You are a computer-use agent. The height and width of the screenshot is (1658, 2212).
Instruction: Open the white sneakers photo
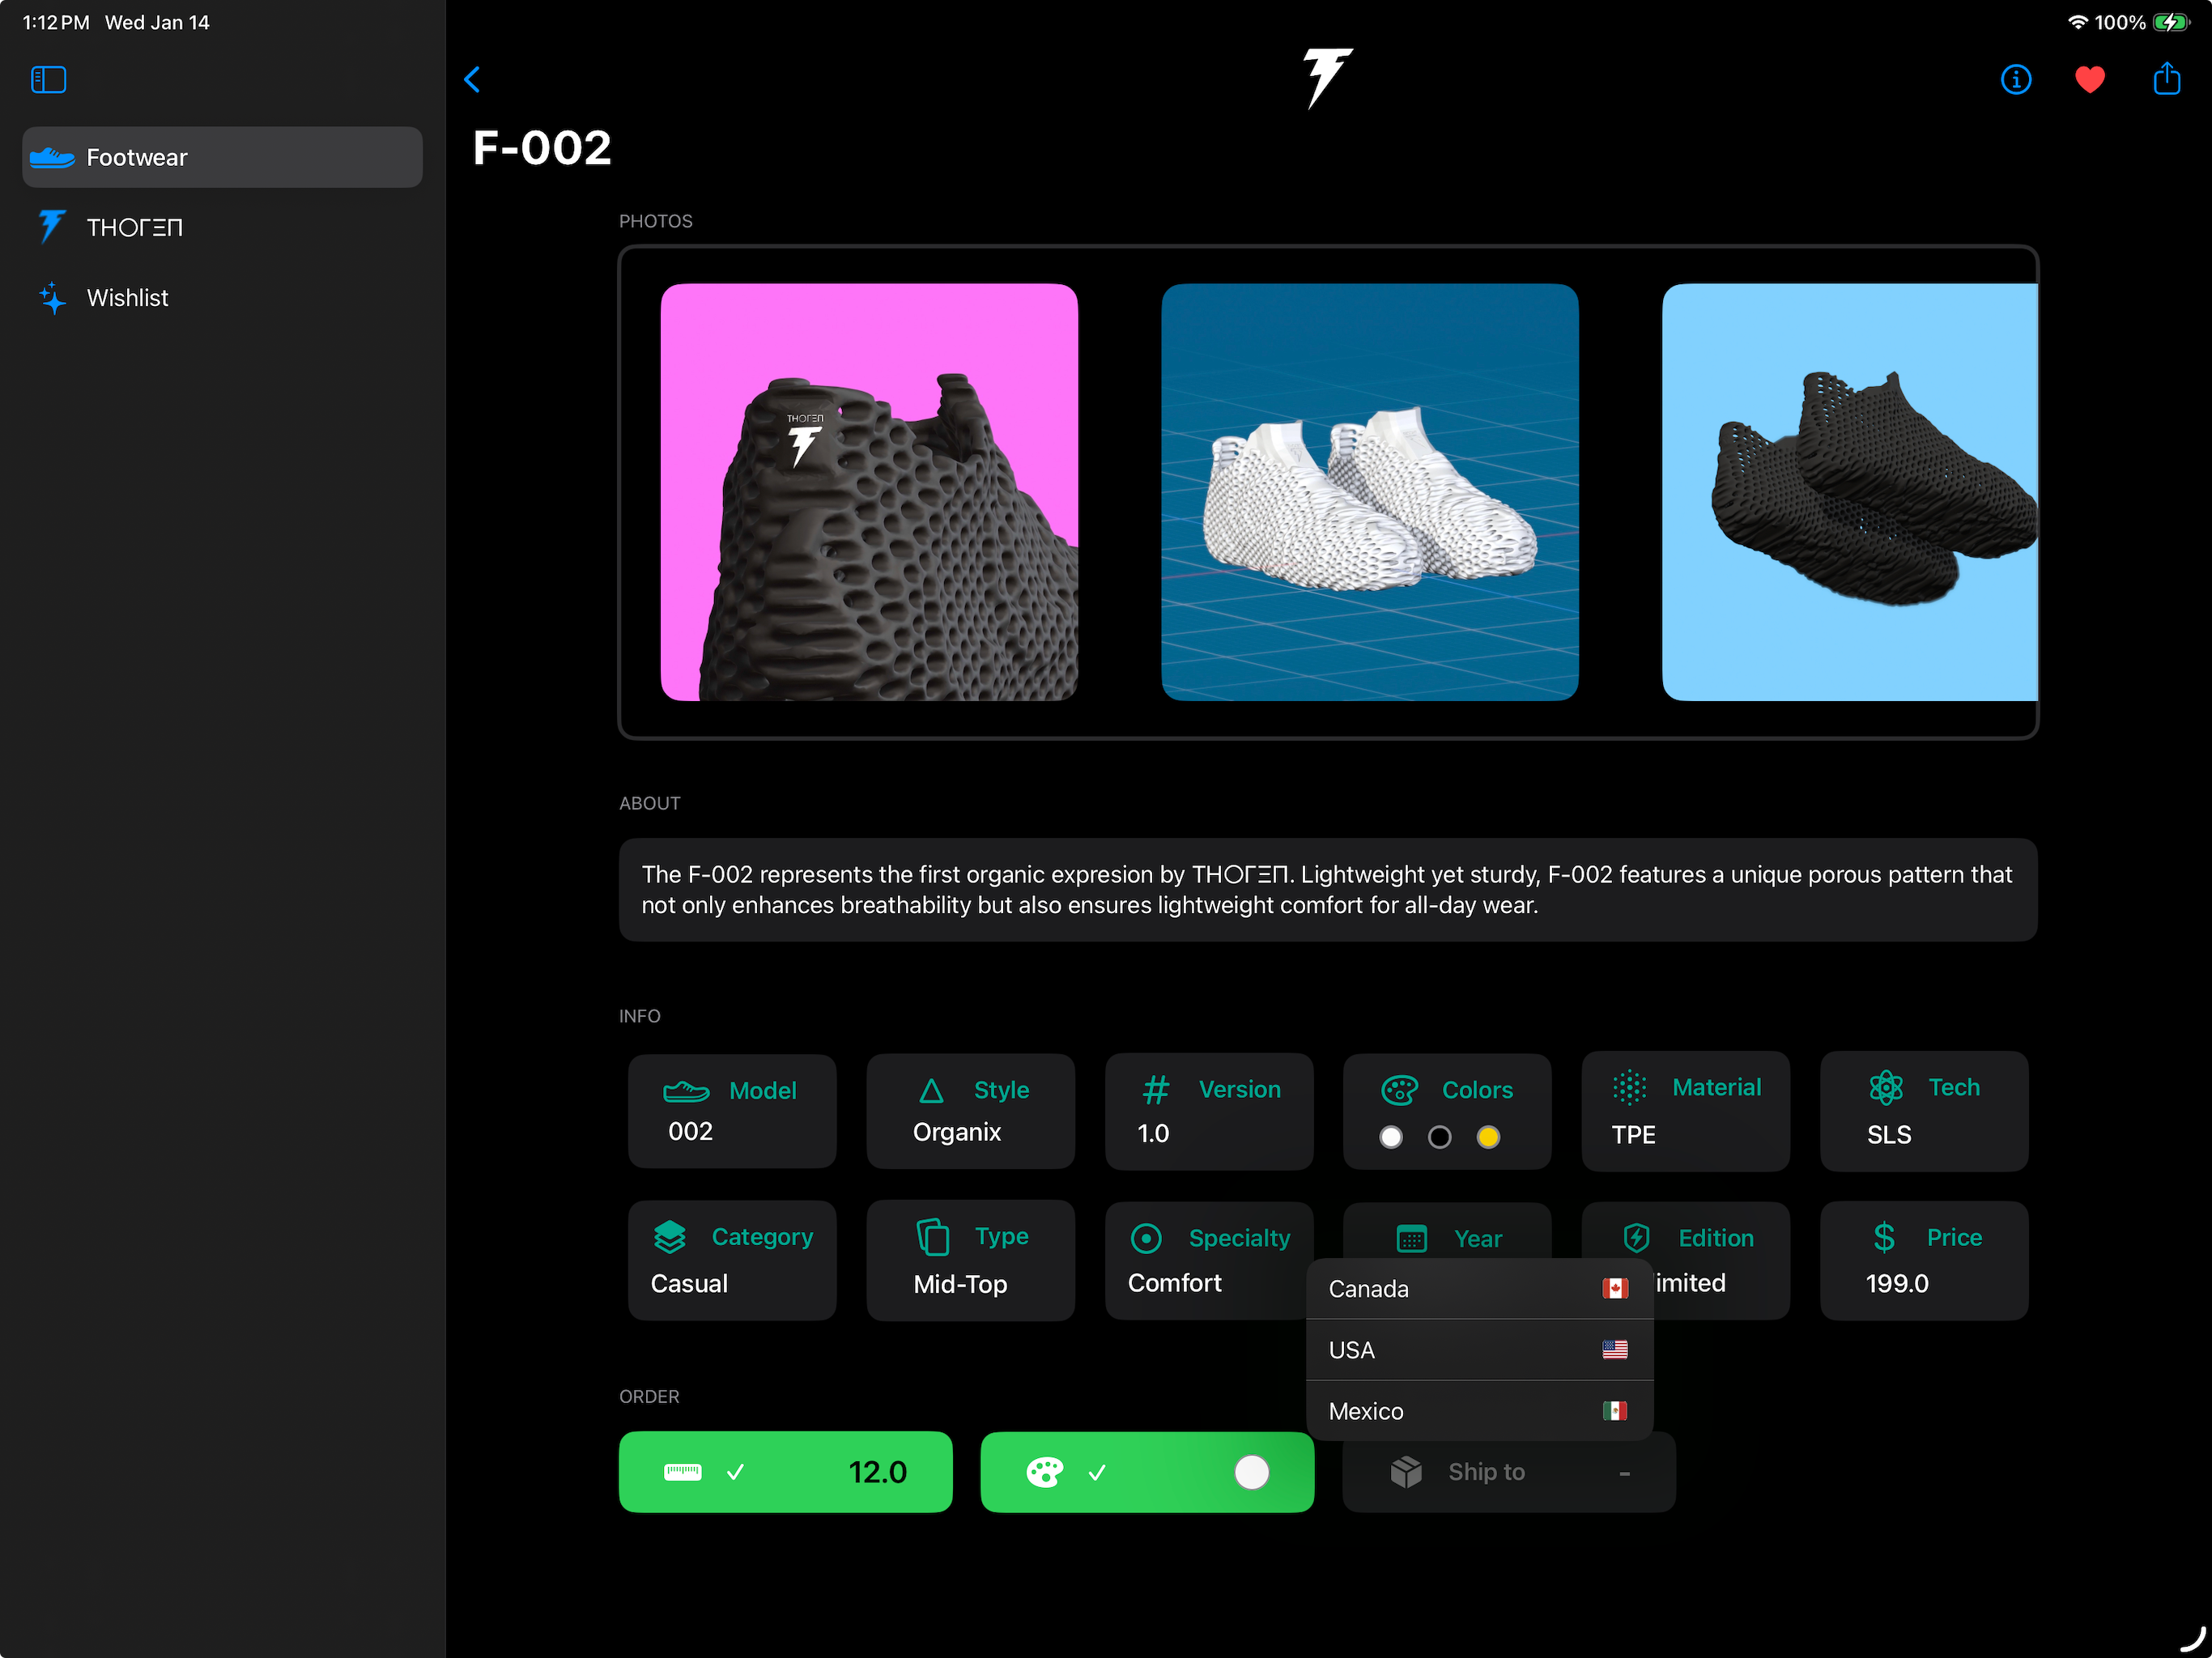point(1369,492)
